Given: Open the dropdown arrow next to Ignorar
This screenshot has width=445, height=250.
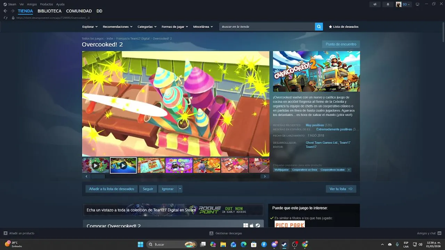Looking at the screenshot, I should pyautogui.click(x=180, y=189).
